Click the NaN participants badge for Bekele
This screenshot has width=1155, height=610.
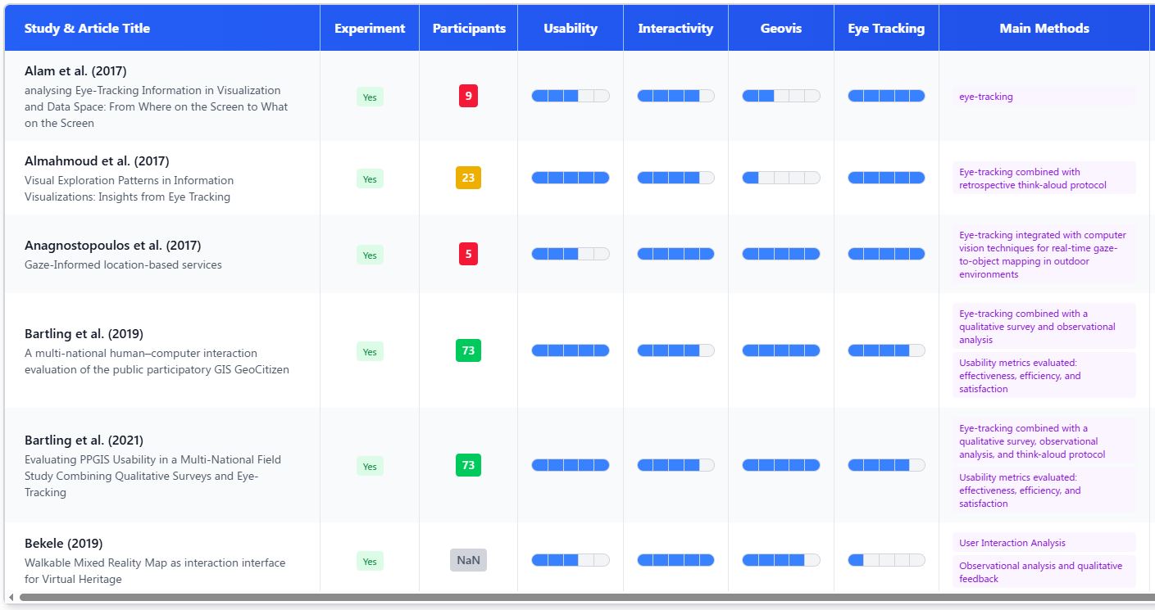coord(468,560)
